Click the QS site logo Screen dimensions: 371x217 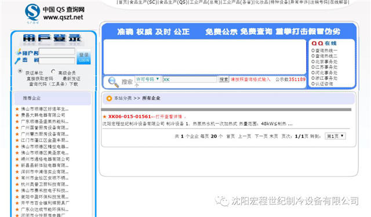coord(32,13)
